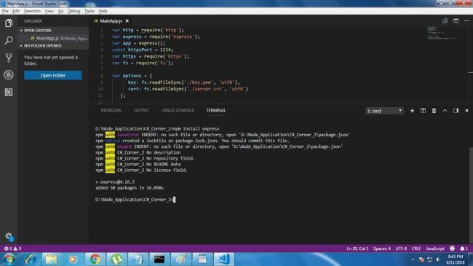Click CRLF end-of-line setting
Screen dimensions: 473x266
(416, 249)
